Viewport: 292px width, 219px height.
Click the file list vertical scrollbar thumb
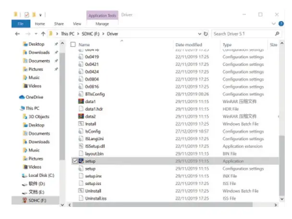282,165
